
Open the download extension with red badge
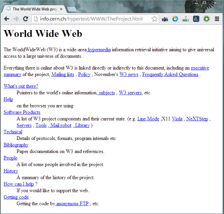coord(186,19)
